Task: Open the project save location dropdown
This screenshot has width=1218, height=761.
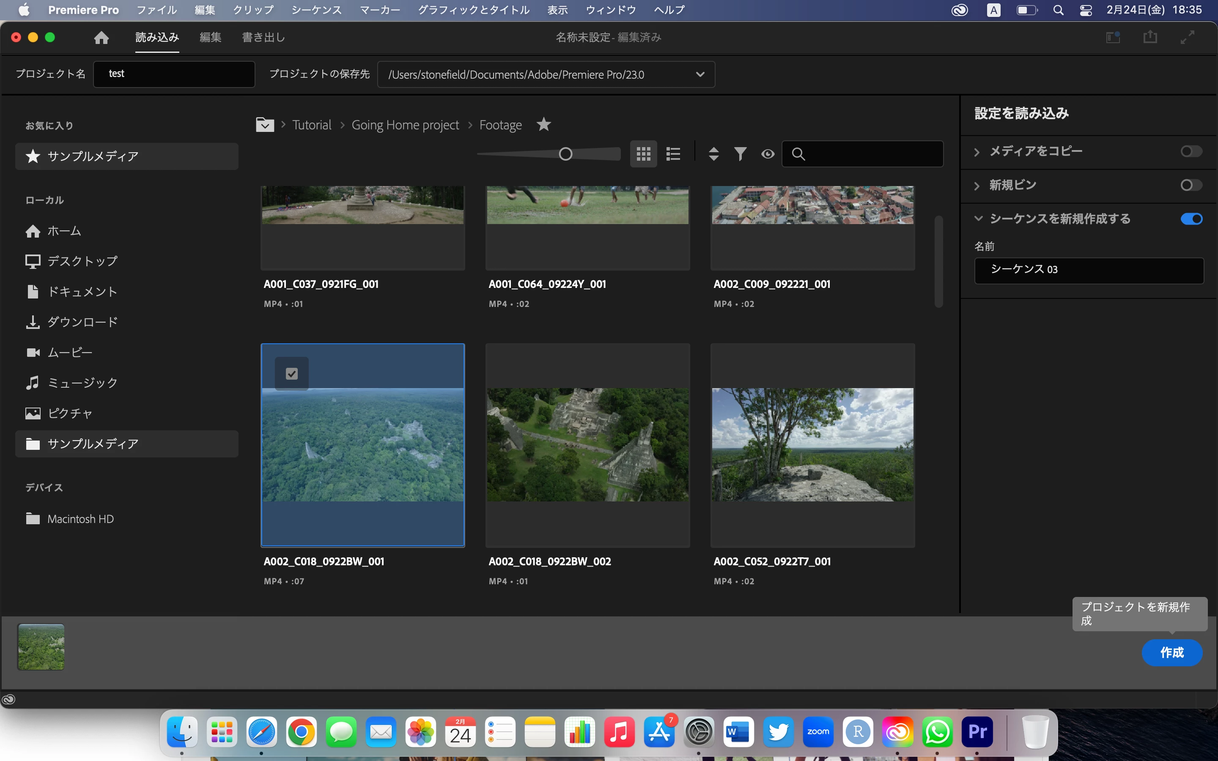Action: [x=700, y=74]
